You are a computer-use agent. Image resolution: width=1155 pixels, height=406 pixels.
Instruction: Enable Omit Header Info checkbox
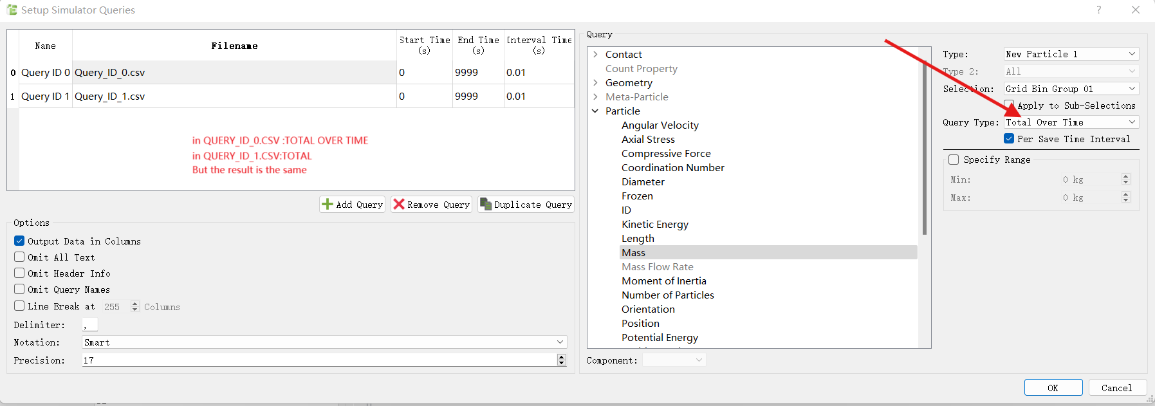pos(19,273)
